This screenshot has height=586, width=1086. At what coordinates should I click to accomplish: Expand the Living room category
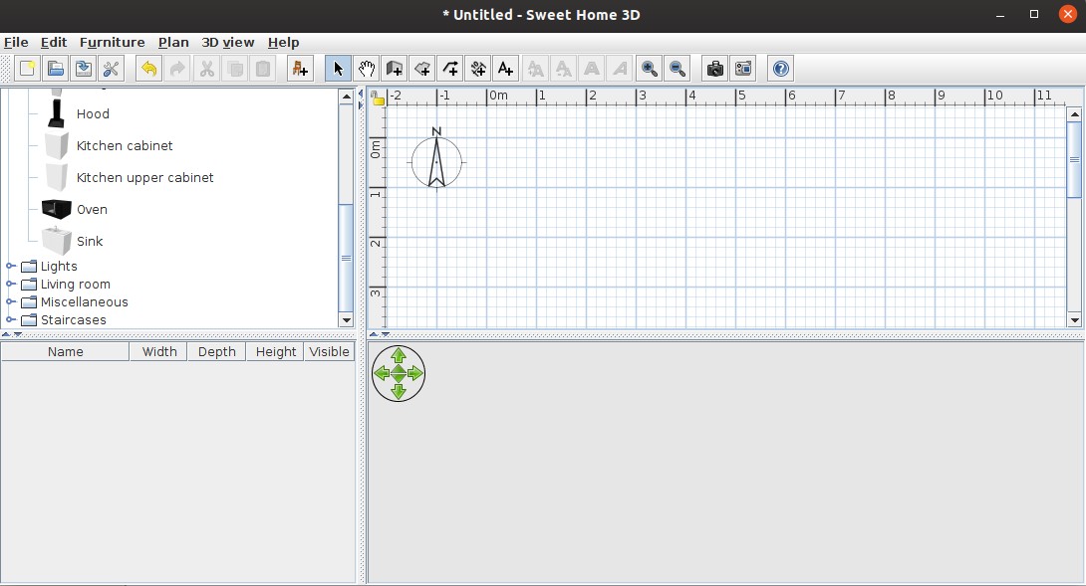point(10,284)
